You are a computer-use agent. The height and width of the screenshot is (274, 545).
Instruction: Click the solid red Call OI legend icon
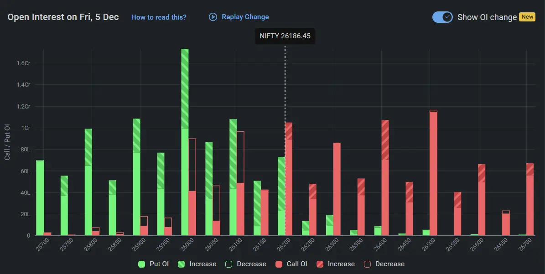(279, 264)
